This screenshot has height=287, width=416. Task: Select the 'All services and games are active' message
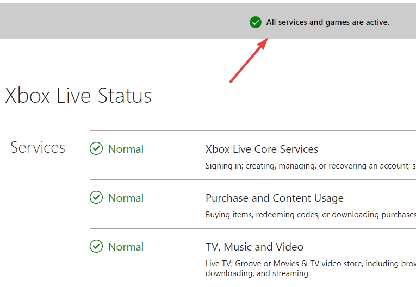pos(328,22)
